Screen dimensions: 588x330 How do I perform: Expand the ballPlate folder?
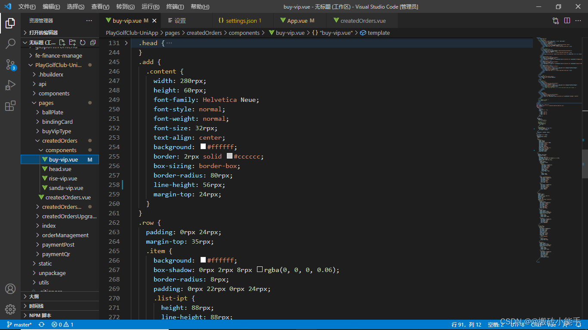[60, 112]
